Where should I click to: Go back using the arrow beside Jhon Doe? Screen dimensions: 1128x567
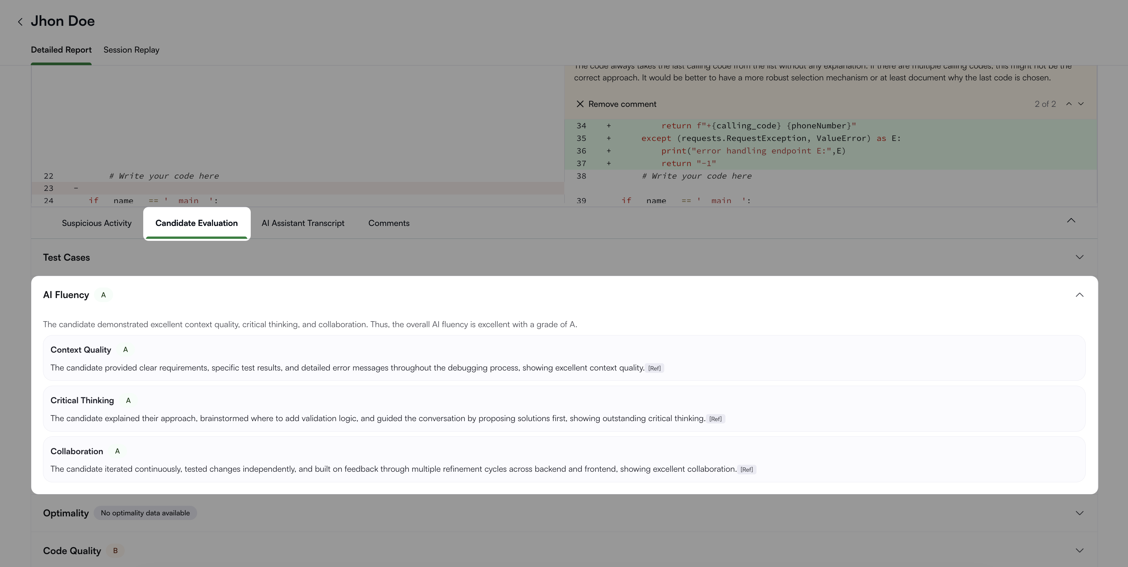pos(20,22)
